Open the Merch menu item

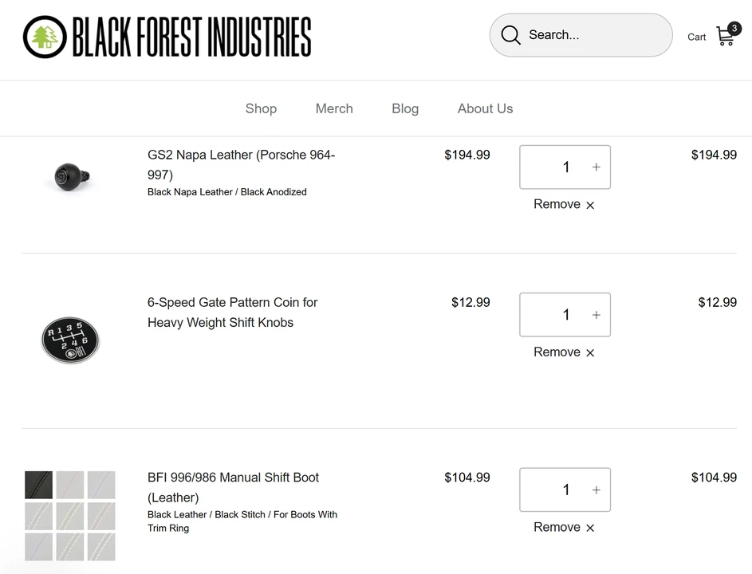(334, 108)
